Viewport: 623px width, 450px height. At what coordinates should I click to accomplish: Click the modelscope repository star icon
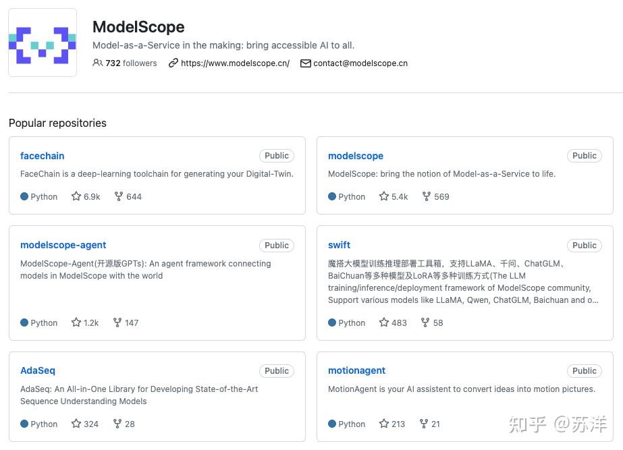384,196
